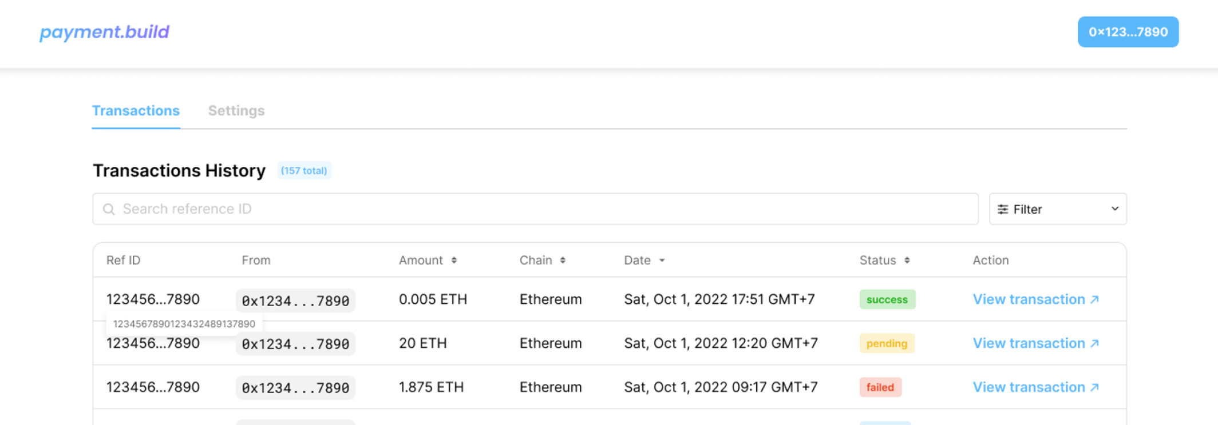Expand the Filter dropdown chevron
The width and height of the screenshot is (1218, 425).
click(1115, 209)
